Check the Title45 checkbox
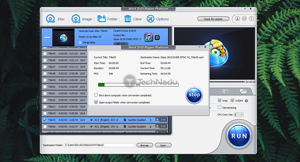This screenshot has width=300, height=162. (x=45, y=54)
